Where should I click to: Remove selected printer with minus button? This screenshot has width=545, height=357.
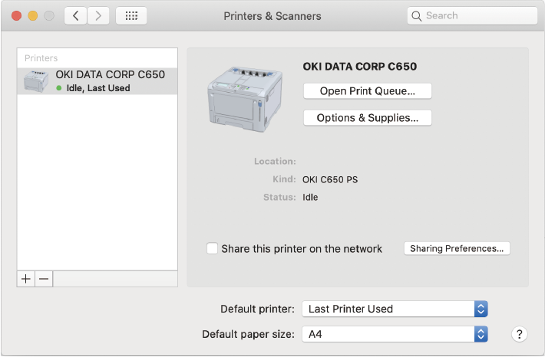click(x=44, y=279)
